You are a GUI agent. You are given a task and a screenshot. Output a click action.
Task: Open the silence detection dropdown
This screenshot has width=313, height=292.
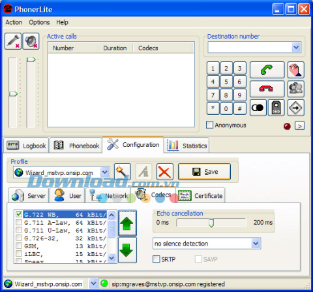pos(256,244)
